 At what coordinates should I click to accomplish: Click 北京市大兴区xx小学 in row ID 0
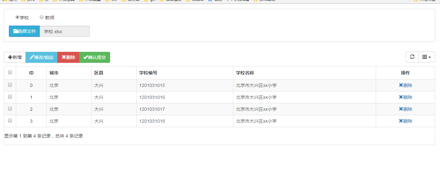[x=256, y=85]
